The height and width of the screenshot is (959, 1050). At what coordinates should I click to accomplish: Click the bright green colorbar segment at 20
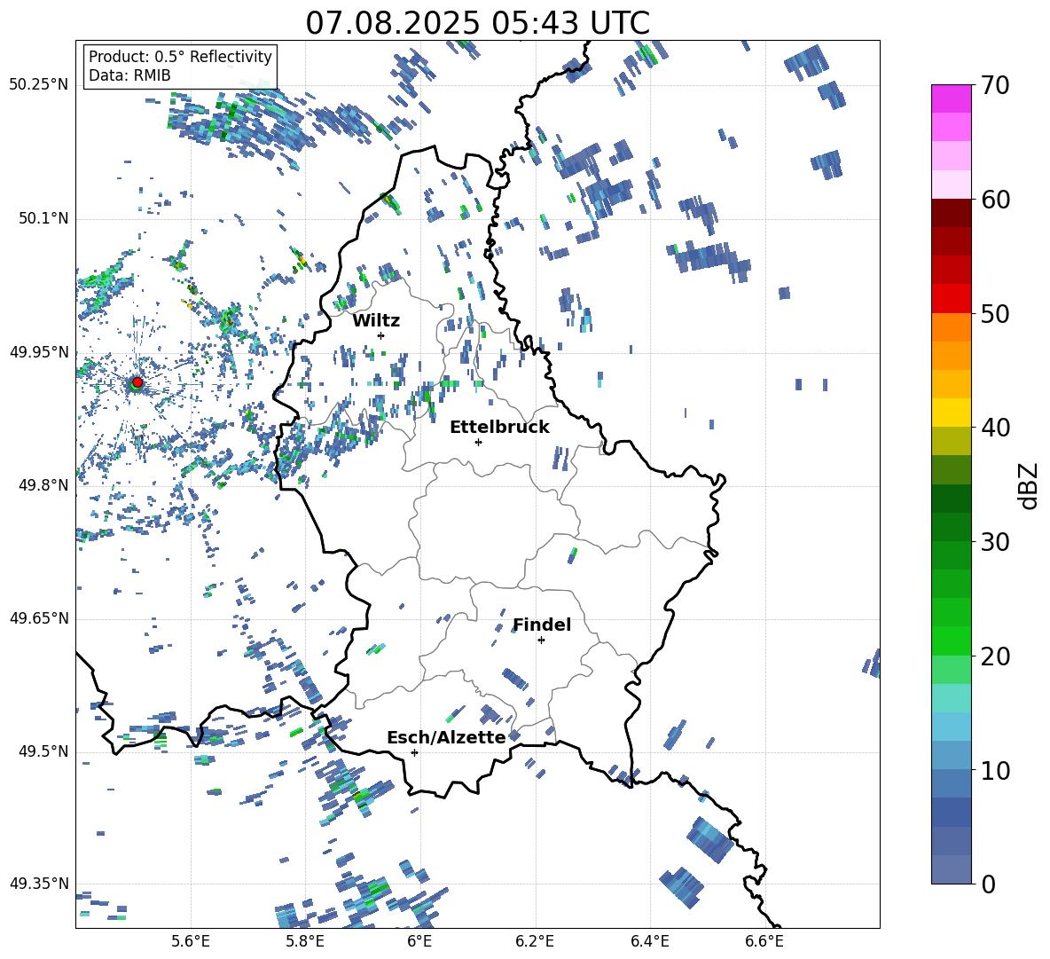coord(952,641)
